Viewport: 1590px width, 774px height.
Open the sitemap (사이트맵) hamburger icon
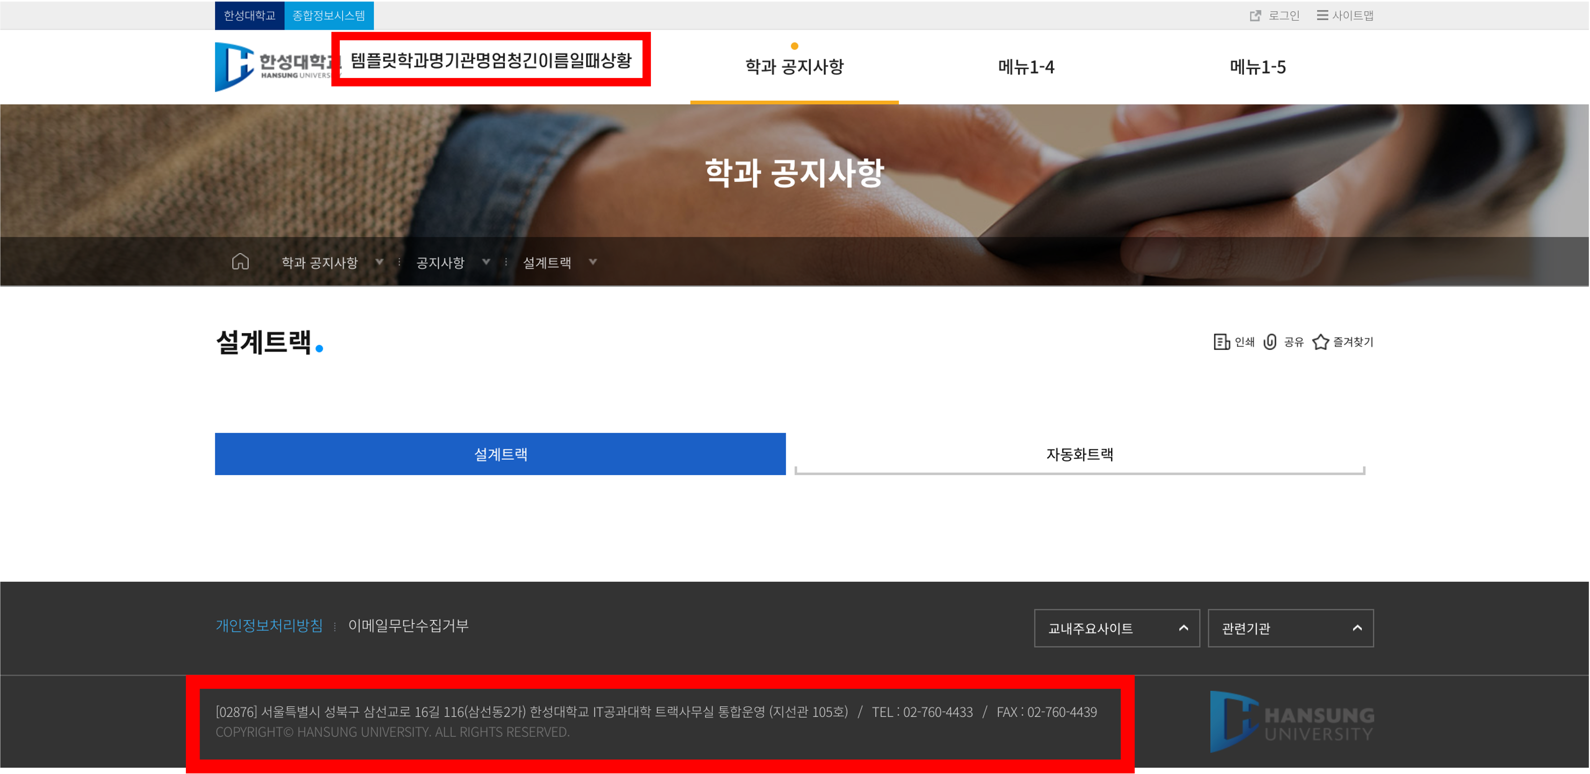click(x=1322, y=16)
